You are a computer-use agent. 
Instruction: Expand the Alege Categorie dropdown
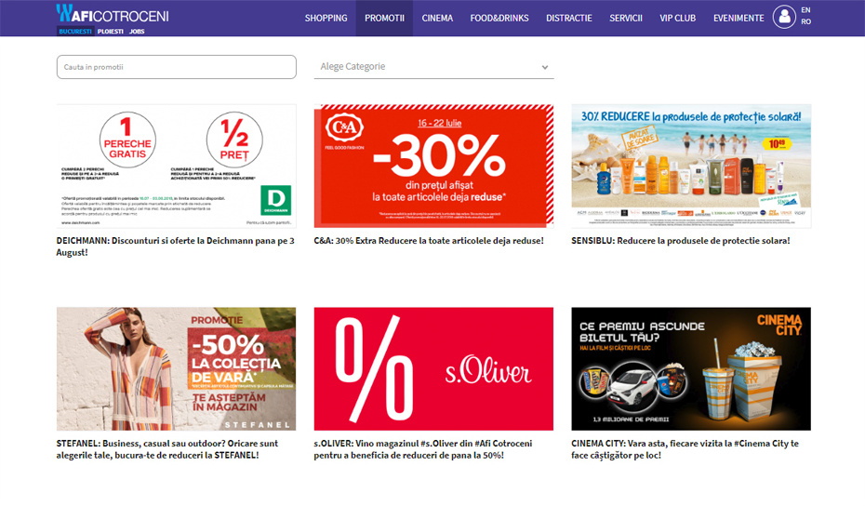433,67
